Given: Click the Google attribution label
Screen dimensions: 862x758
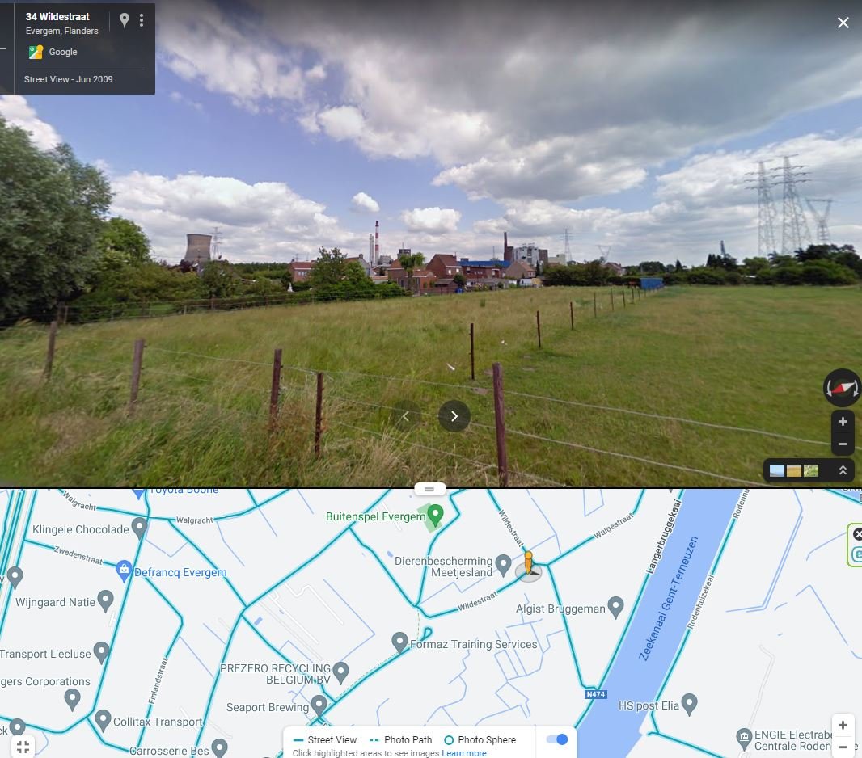Looking at the screenshot, I should coord(63,52).
